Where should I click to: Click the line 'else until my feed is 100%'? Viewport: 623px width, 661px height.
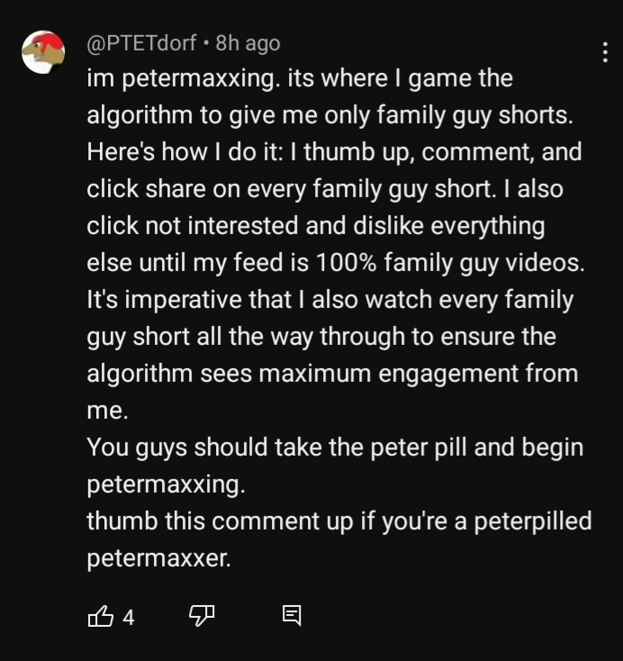(x=335, y=263)
